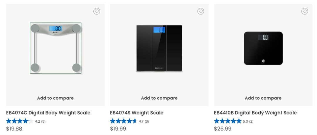The height and width of the screenshot is (135, 317).
Task: Click the 4.7 star rating stars
Action: pos(123,121)
